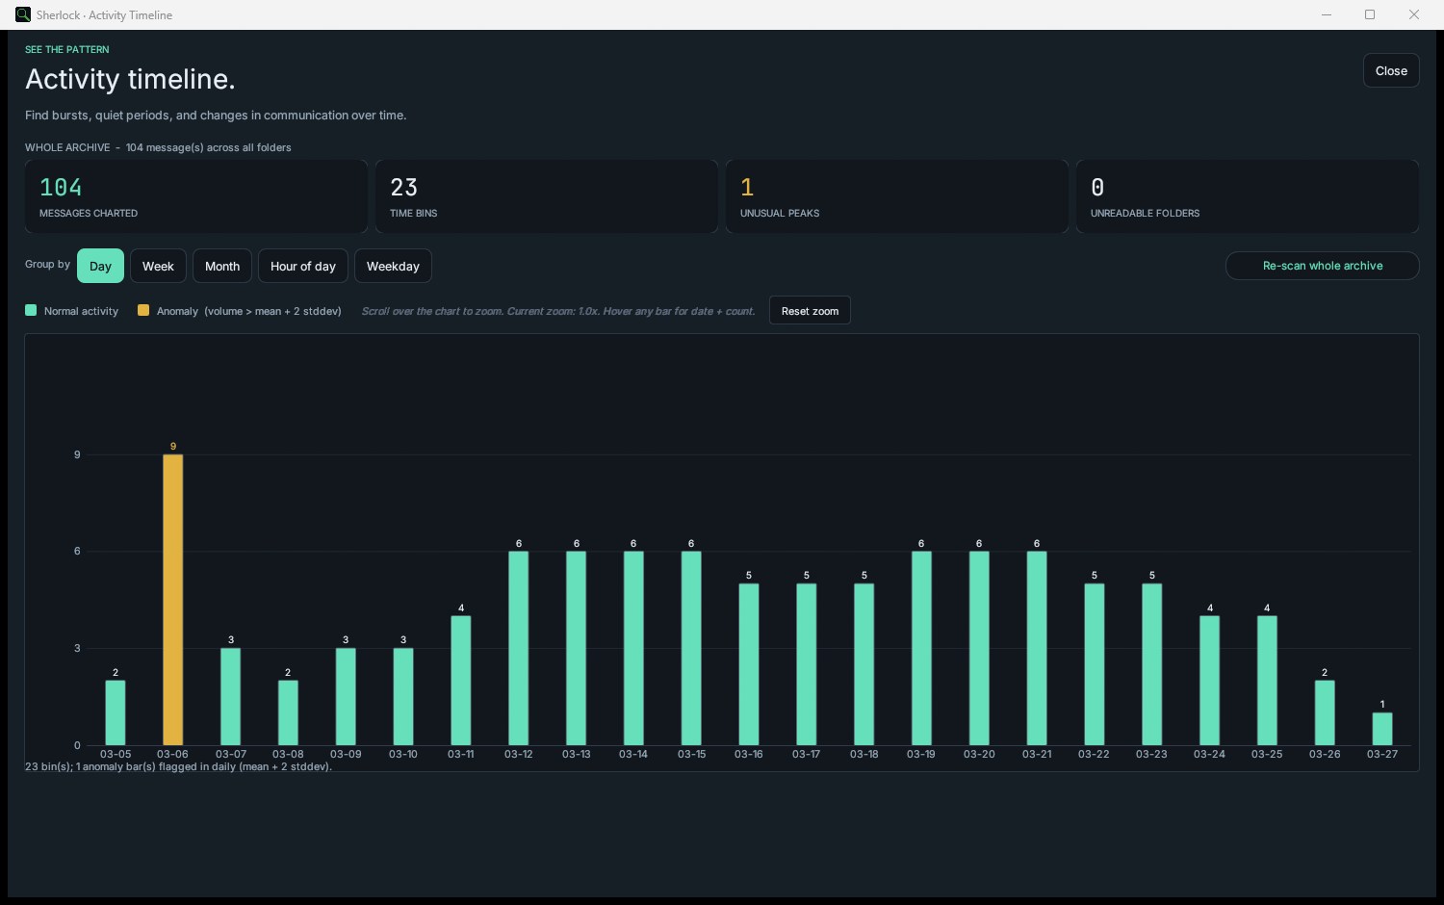Click the 03-12 bar in the chart
1444x905 pixels.
pyautogui.click(x=519, y=648)
